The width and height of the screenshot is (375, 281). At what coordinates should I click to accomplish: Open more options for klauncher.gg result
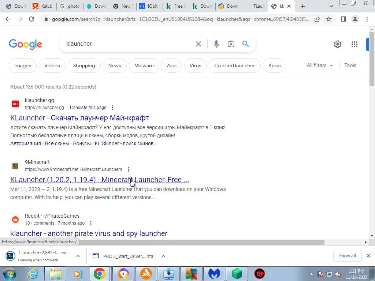[x=112, y=108]
